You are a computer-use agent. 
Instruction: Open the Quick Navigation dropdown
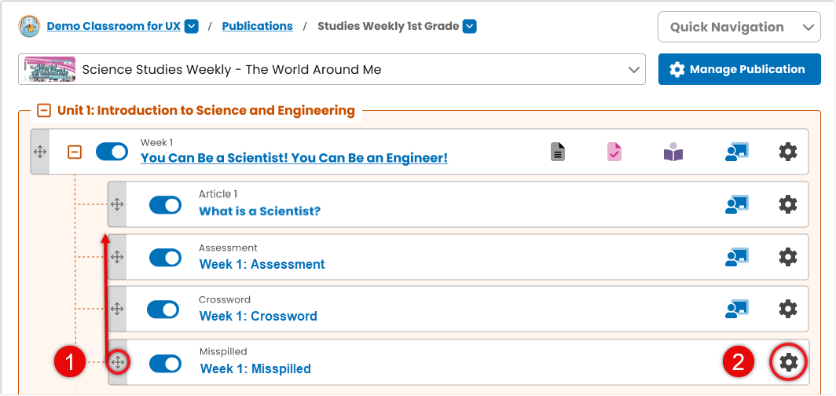[739, 27]
